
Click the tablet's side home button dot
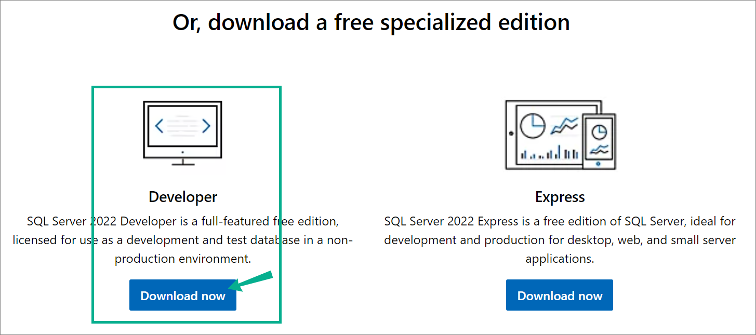(511, 133)
